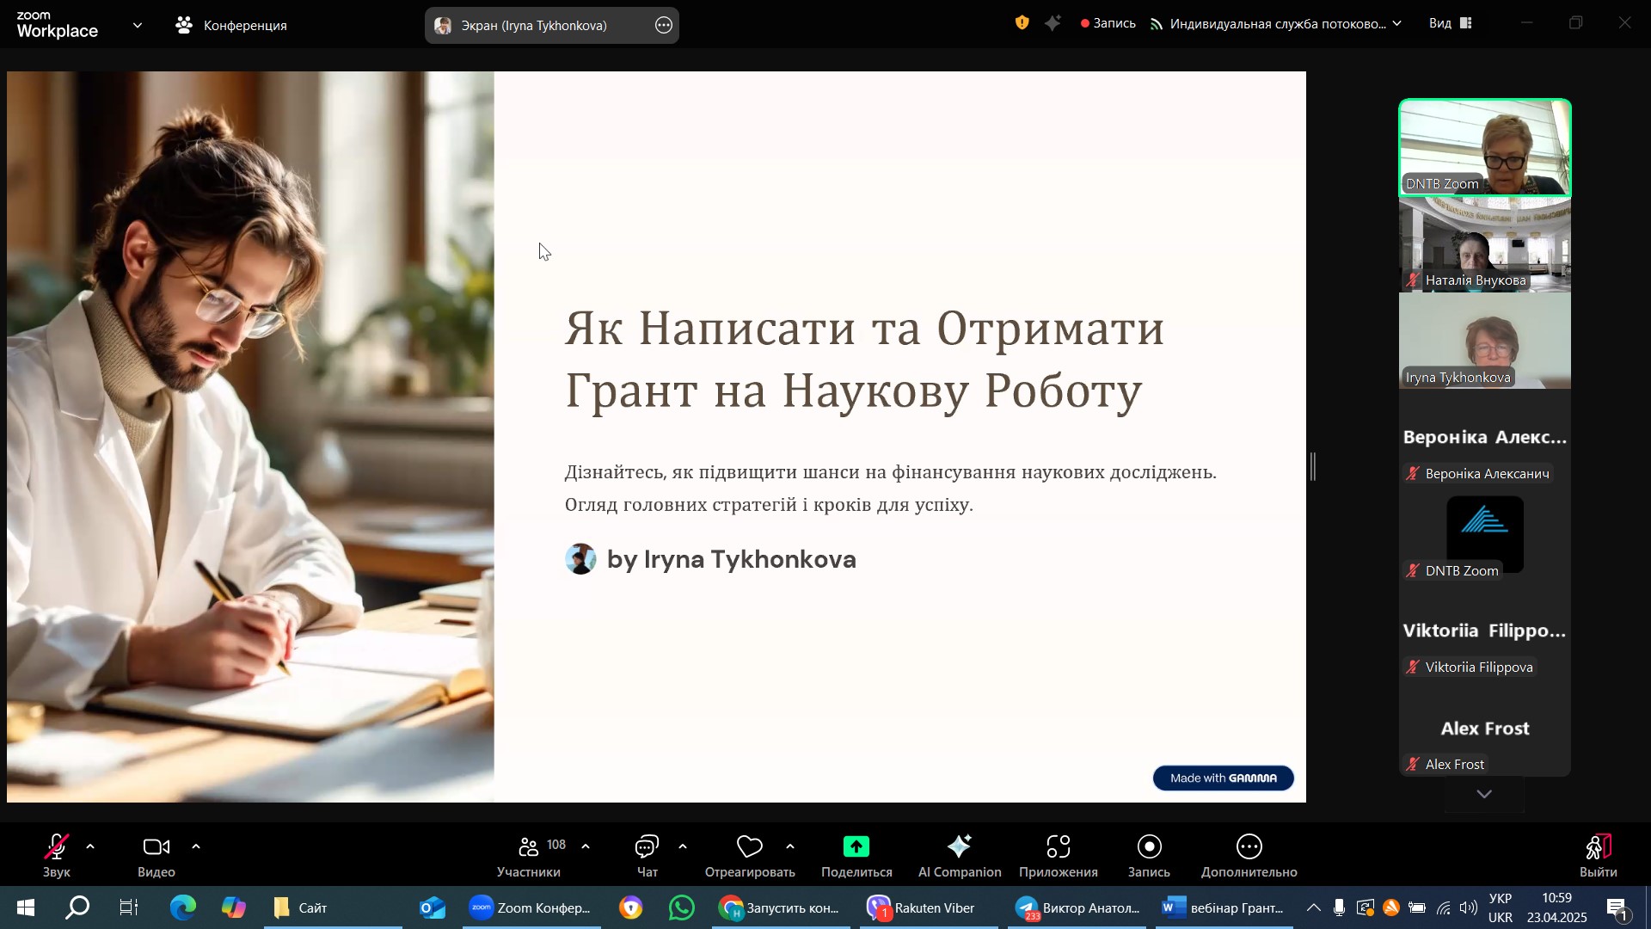Open the Chat panel icon
Image resolution: width=1651 pixels, height=929 pixels.
click(x=647, y=848)
